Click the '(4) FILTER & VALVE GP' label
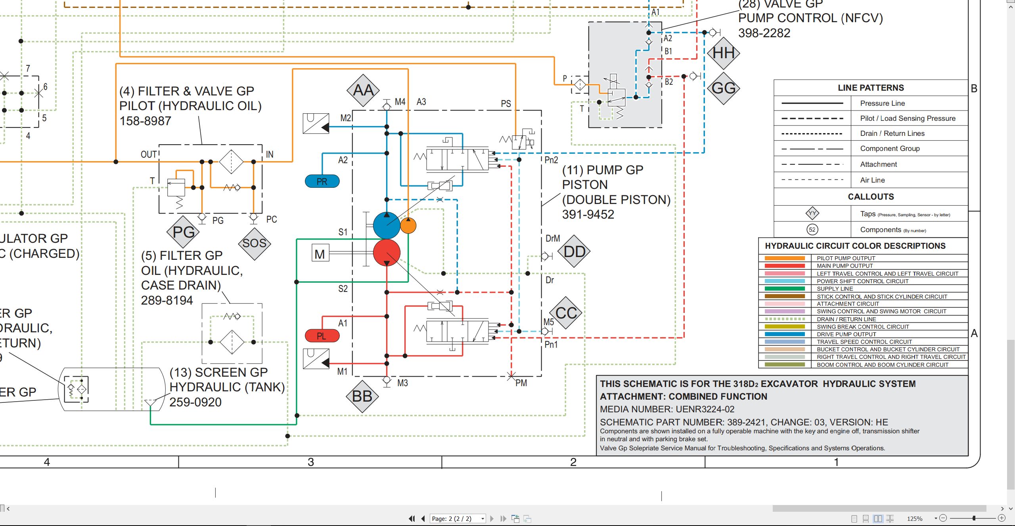The height and width of the screenshot is (526, 1015). click(x=187, y=91)
